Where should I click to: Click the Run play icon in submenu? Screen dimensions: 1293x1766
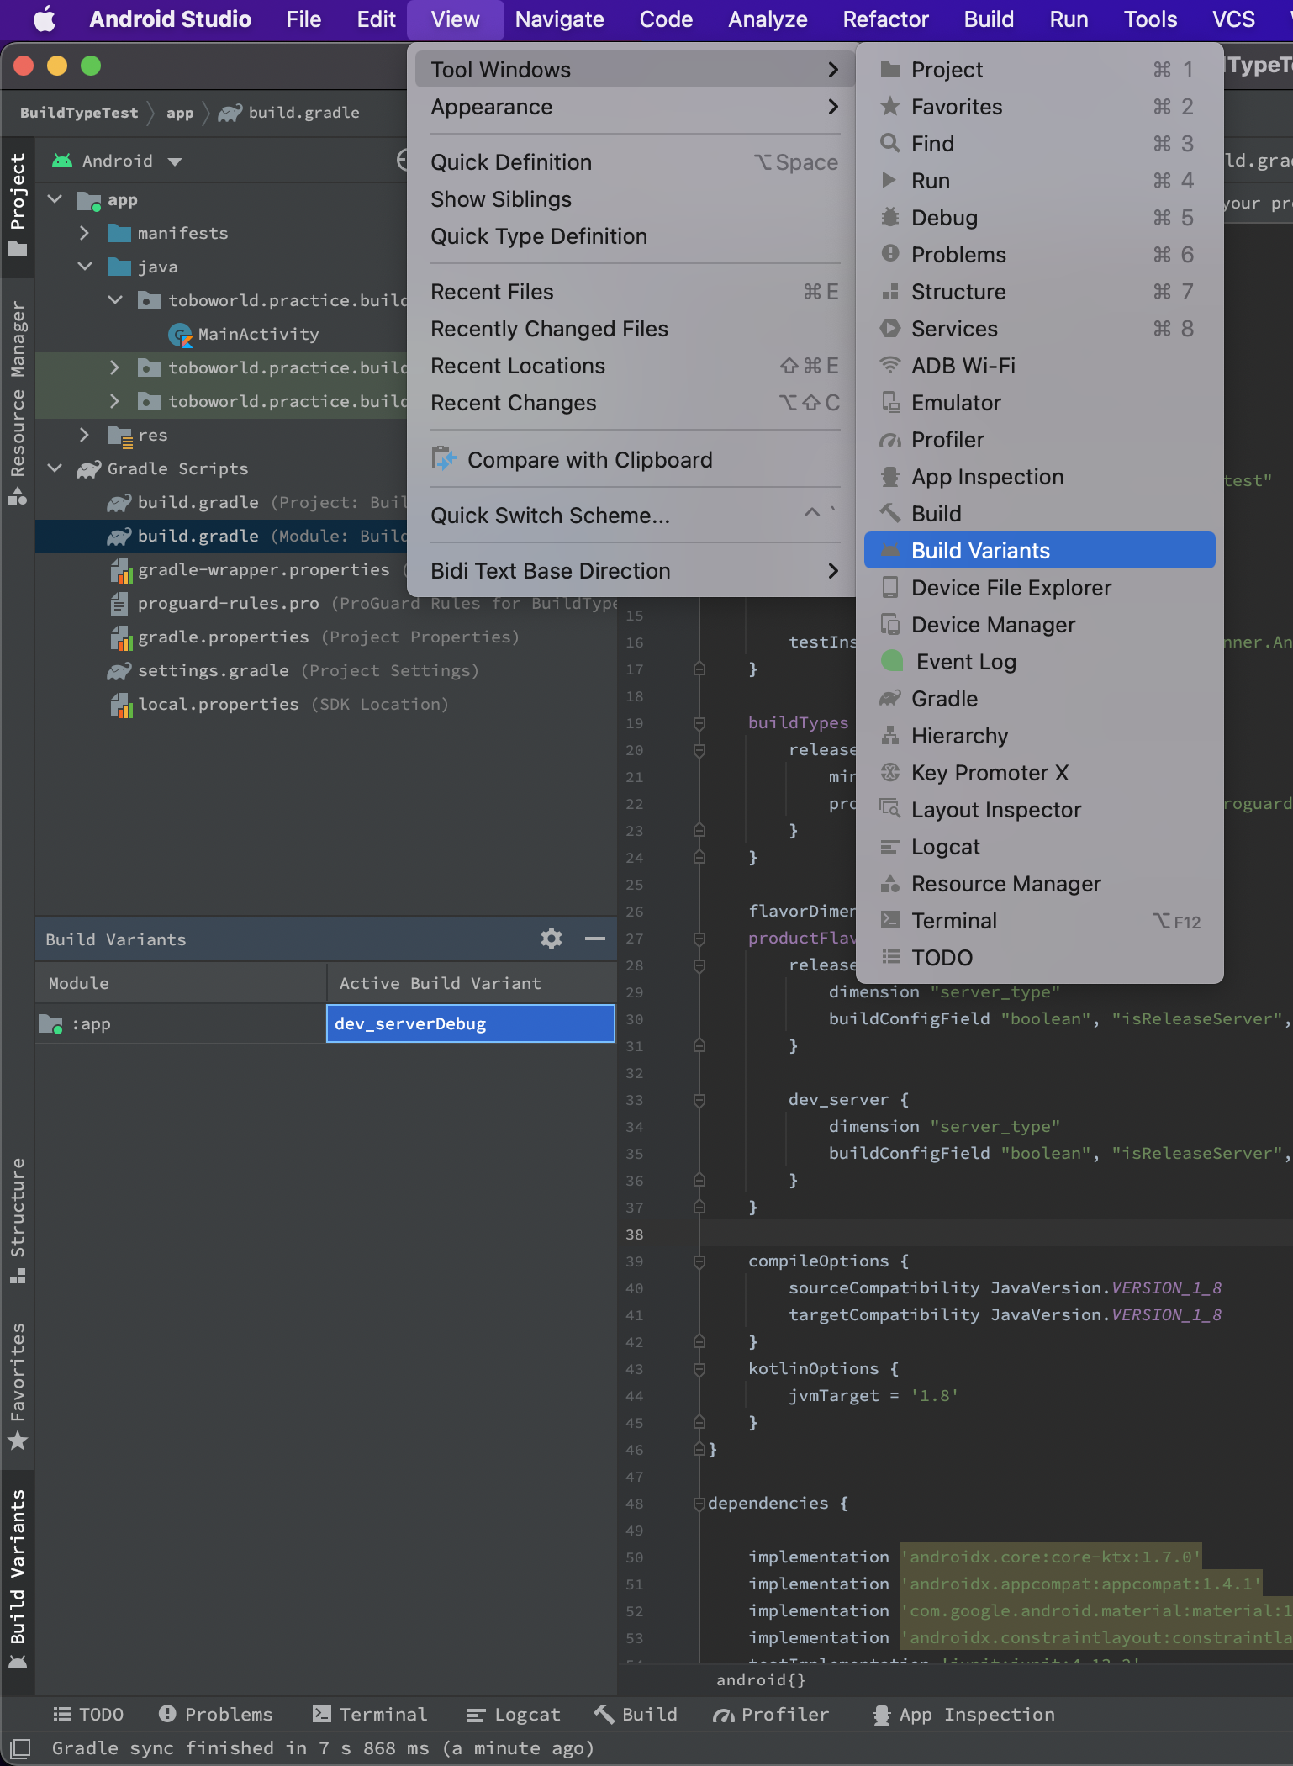tap(889, 181)
